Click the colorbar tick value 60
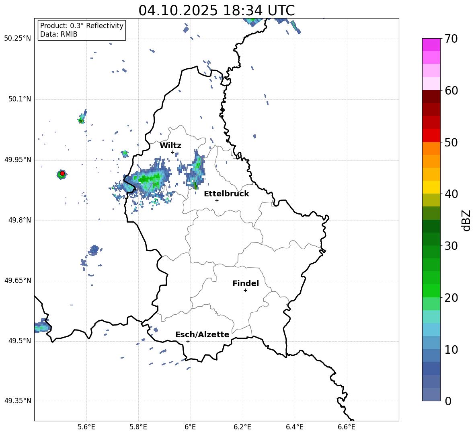 451,91
